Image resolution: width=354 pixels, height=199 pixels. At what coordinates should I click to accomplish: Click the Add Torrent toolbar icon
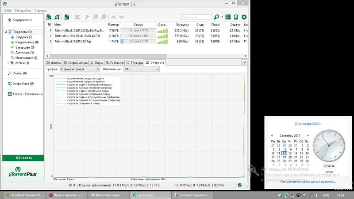49,17
